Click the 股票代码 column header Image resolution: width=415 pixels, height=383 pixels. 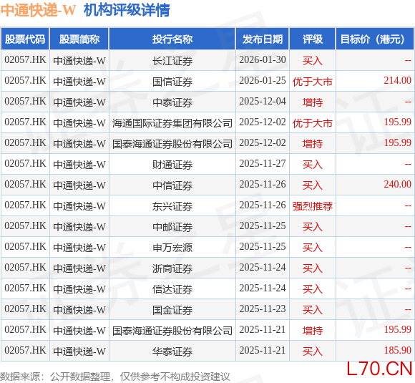coord(25,39)
